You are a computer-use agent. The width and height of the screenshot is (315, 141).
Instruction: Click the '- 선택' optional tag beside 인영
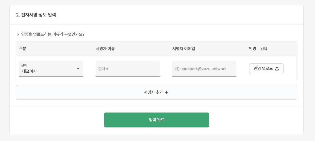263,49
